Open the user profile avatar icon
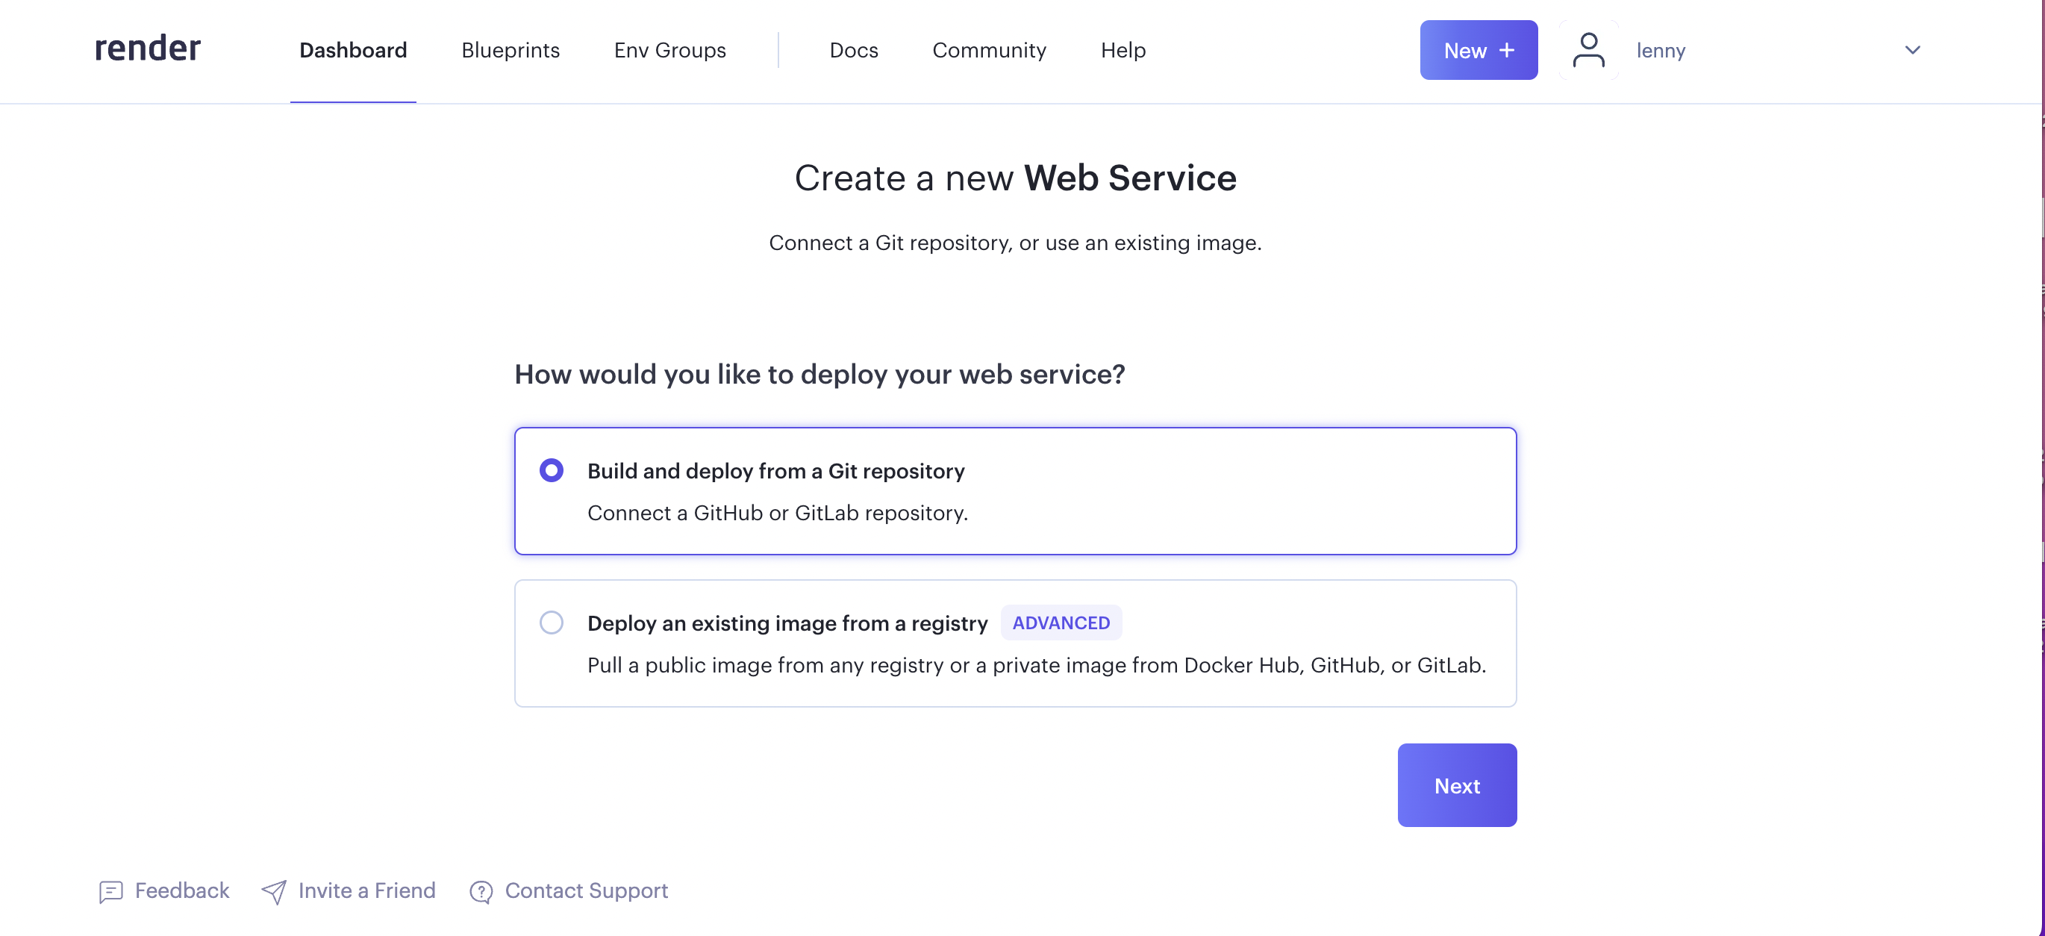This screenshot has width=2045, height=936. coord(1587,50)
